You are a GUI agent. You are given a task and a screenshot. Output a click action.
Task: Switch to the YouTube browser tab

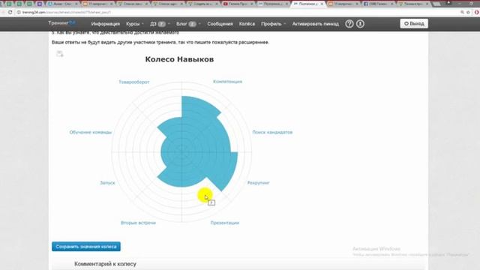pyautogui.click(x=238, y=4)
